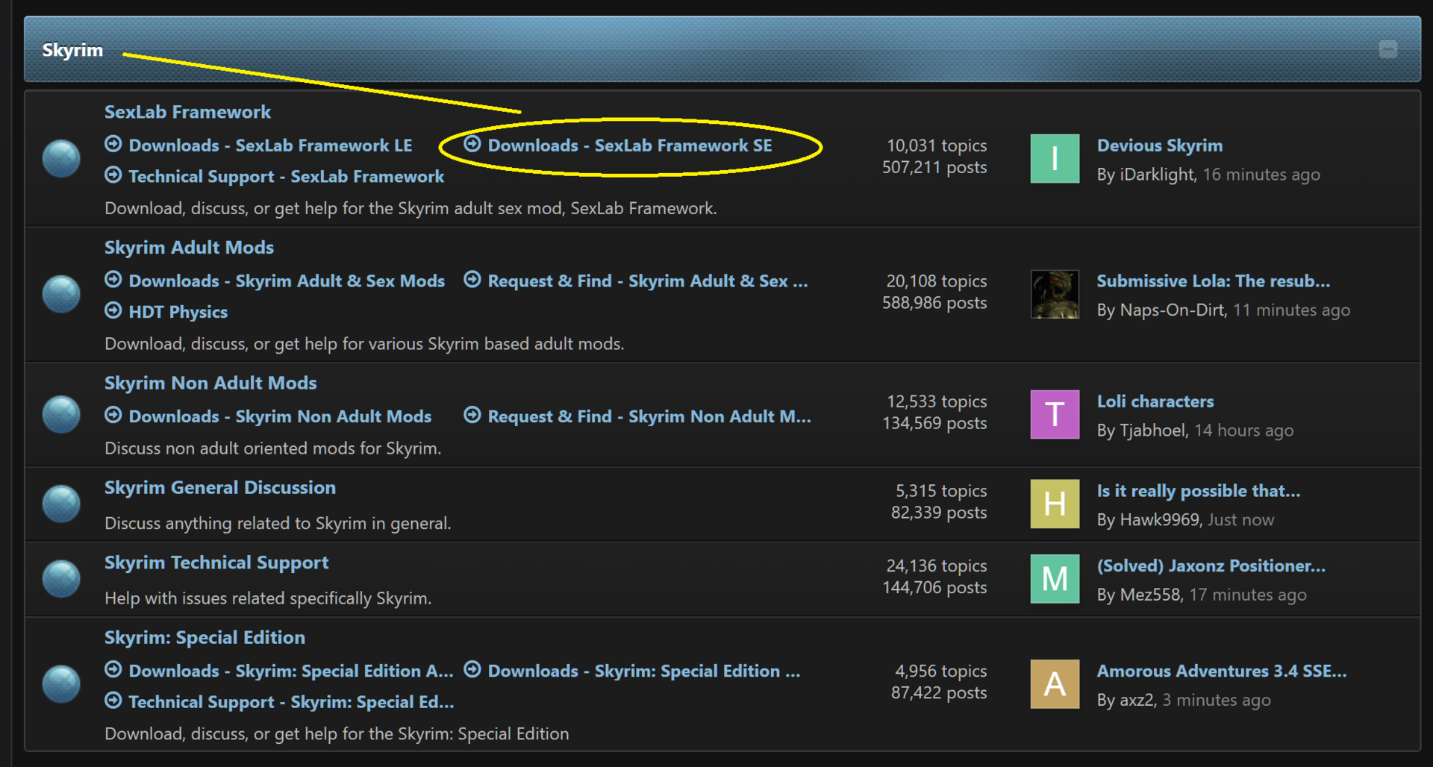1433x767 pixels.
Task: Open Tjabhoel's purple 'T' avatar
Action: pos(1055,415)
